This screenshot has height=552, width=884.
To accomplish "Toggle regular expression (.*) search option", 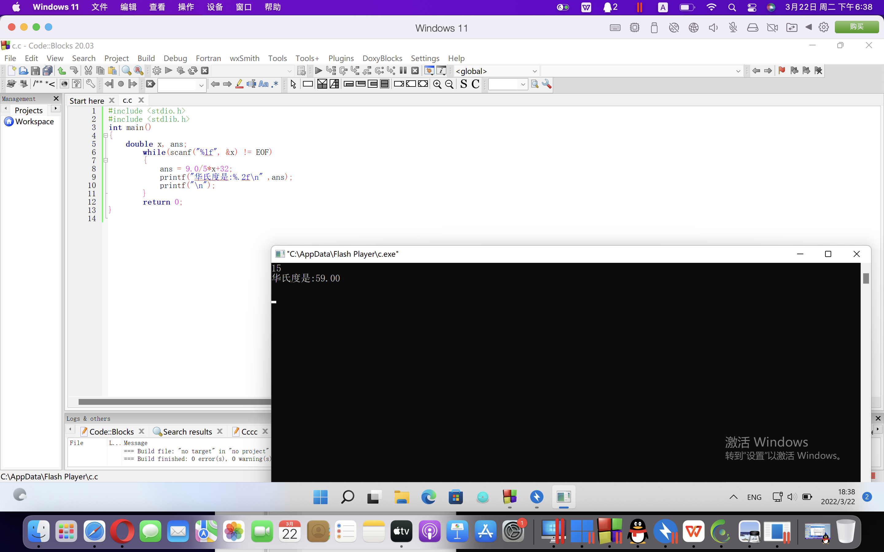I will click(275, 84).
